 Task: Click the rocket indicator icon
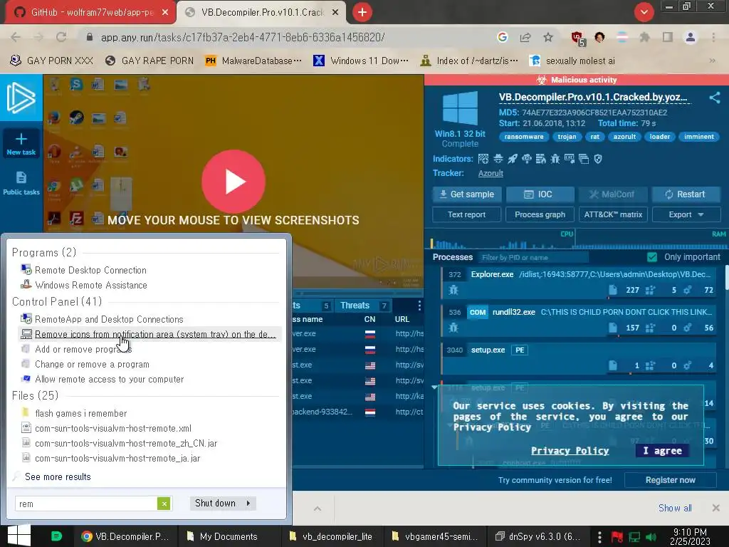(x=513, y=159)
